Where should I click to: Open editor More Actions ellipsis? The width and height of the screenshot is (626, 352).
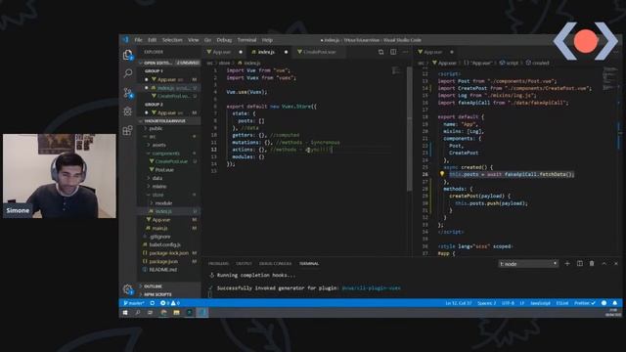[405, 52]
